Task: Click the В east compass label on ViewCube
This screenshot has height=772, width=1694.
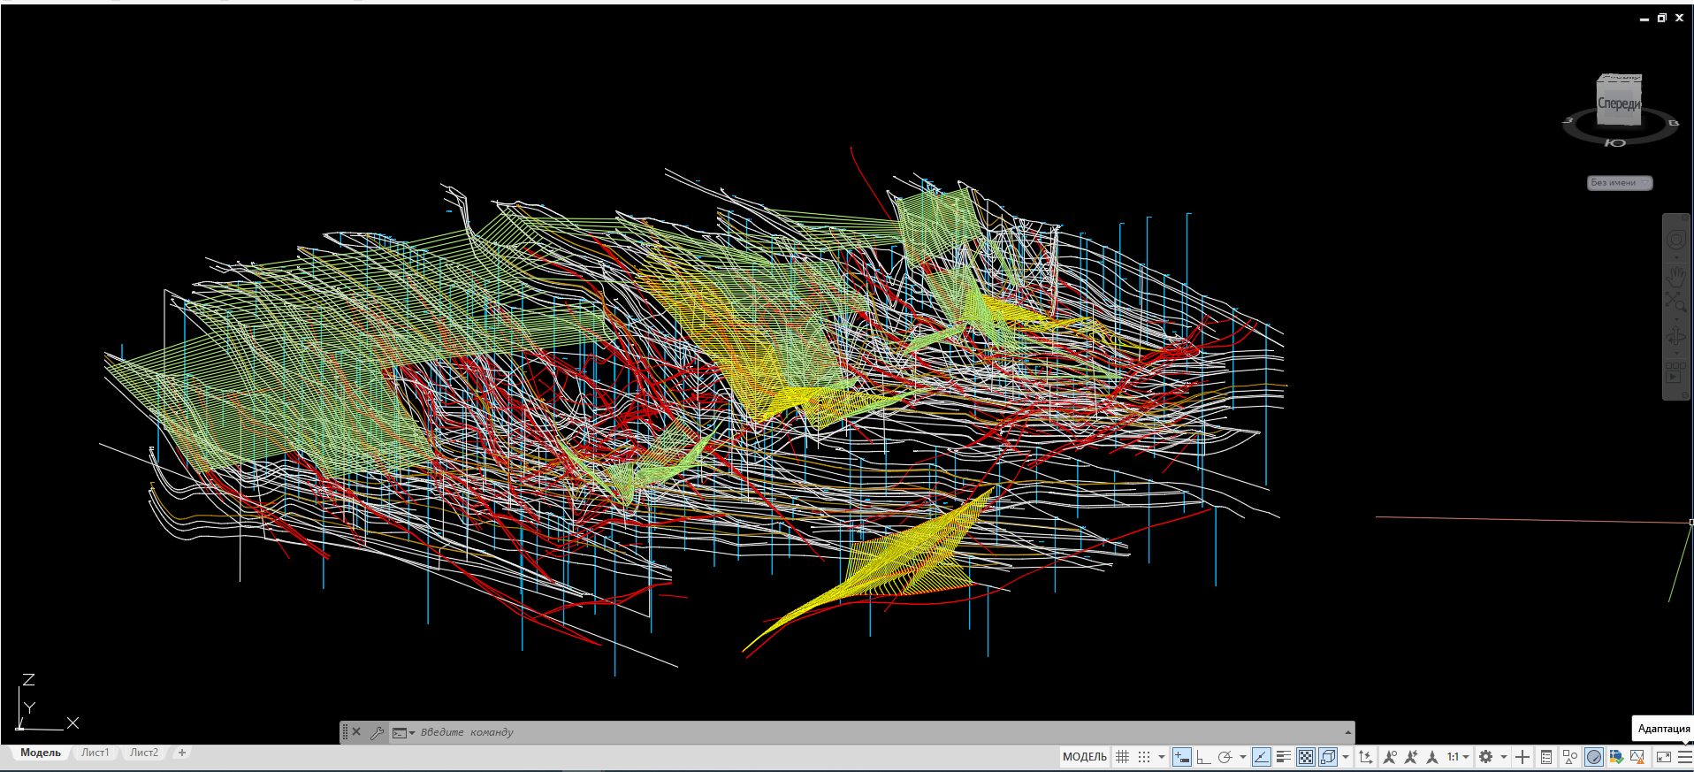Action: tap(1673, 123)
